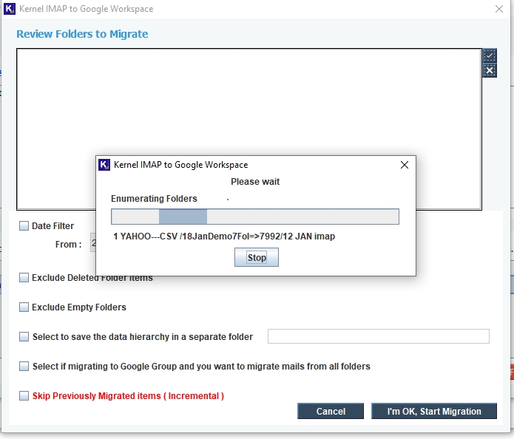Click the Kernel logo in the progress dialog
Screen dimensions: 514x439
click(104, 165)
